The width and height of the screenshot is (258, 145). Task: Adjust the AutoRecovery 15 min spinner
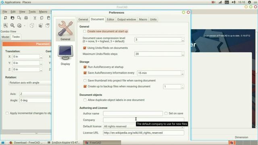click(183, 73)
